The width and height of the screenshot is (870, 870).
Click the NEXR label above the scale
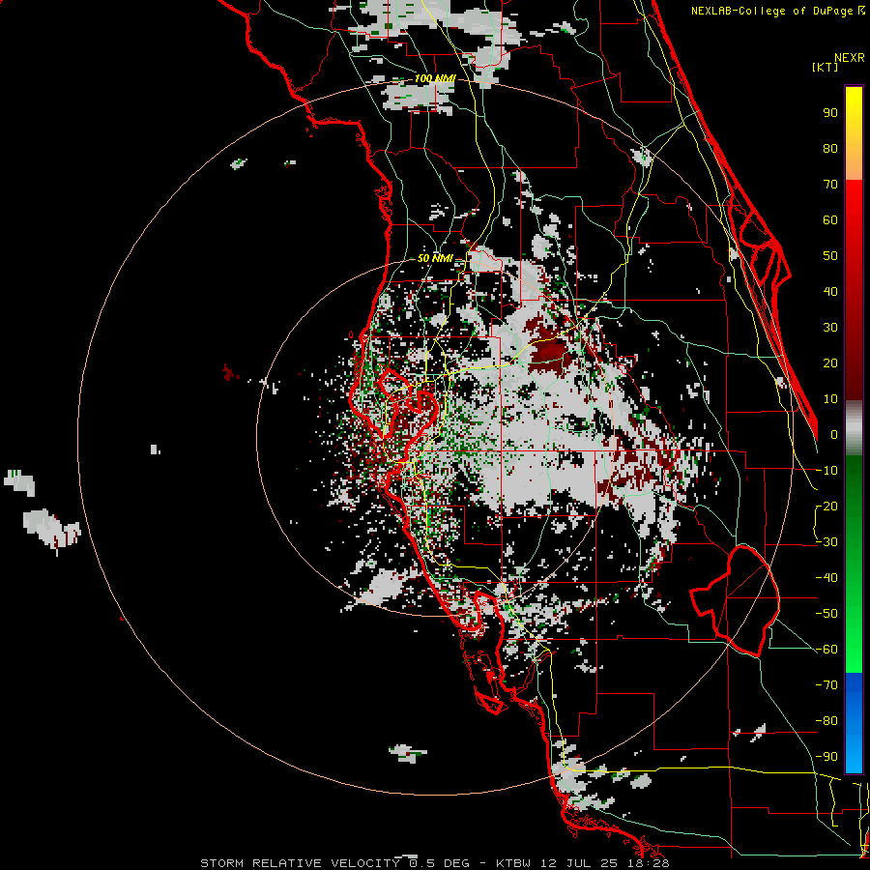(850, 58)
